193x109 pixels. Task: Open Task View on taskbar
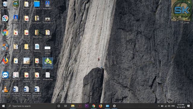[x=66, y=106]
